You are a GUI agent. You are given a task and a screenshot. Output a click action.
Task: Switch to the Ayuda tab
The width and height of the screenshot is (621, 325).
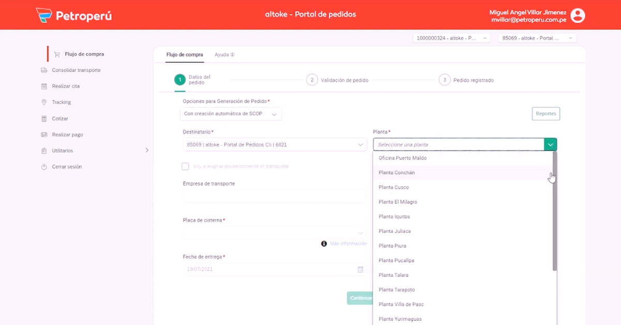click(x=224, y=54)
